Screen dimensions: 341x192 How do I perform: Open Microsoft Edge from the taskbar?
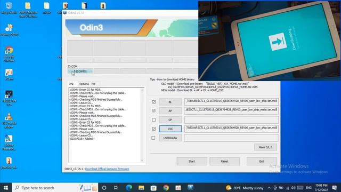pyautogui.click(x=129, y=188)
